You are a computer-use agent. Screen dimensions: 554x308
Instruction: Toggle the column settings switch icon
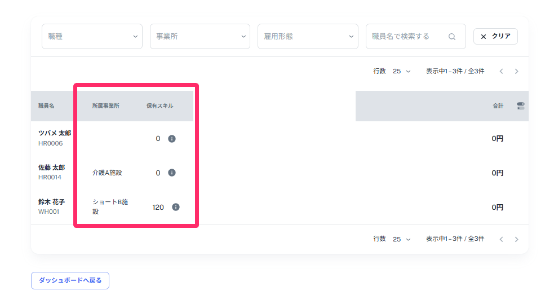(520, 105)
